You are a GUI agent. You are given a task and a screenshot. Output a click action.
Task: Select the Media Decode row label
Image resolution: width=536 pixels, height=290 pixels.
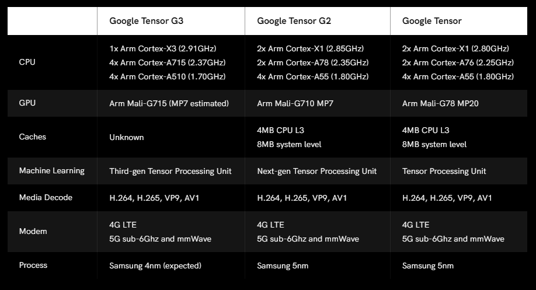(x=46, y=198)
